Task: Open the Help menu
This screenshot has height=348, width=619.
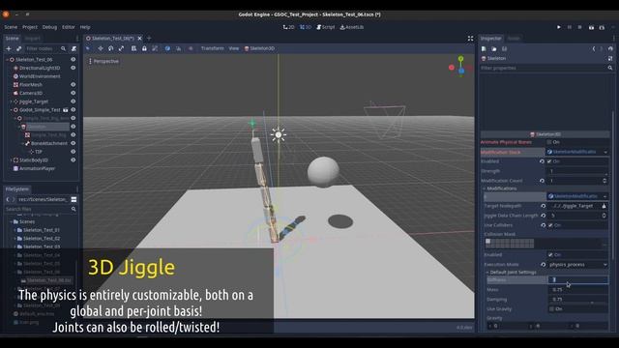Action: coord(85,27)
